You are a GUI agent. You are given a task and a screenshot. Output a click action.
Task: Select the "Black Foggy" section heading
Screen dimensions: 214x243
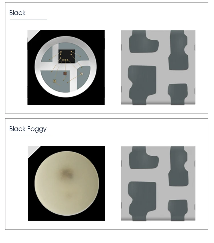(28, 129)
